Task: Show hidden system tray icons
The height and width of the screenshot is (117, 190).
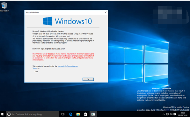Action: [164, 114]
